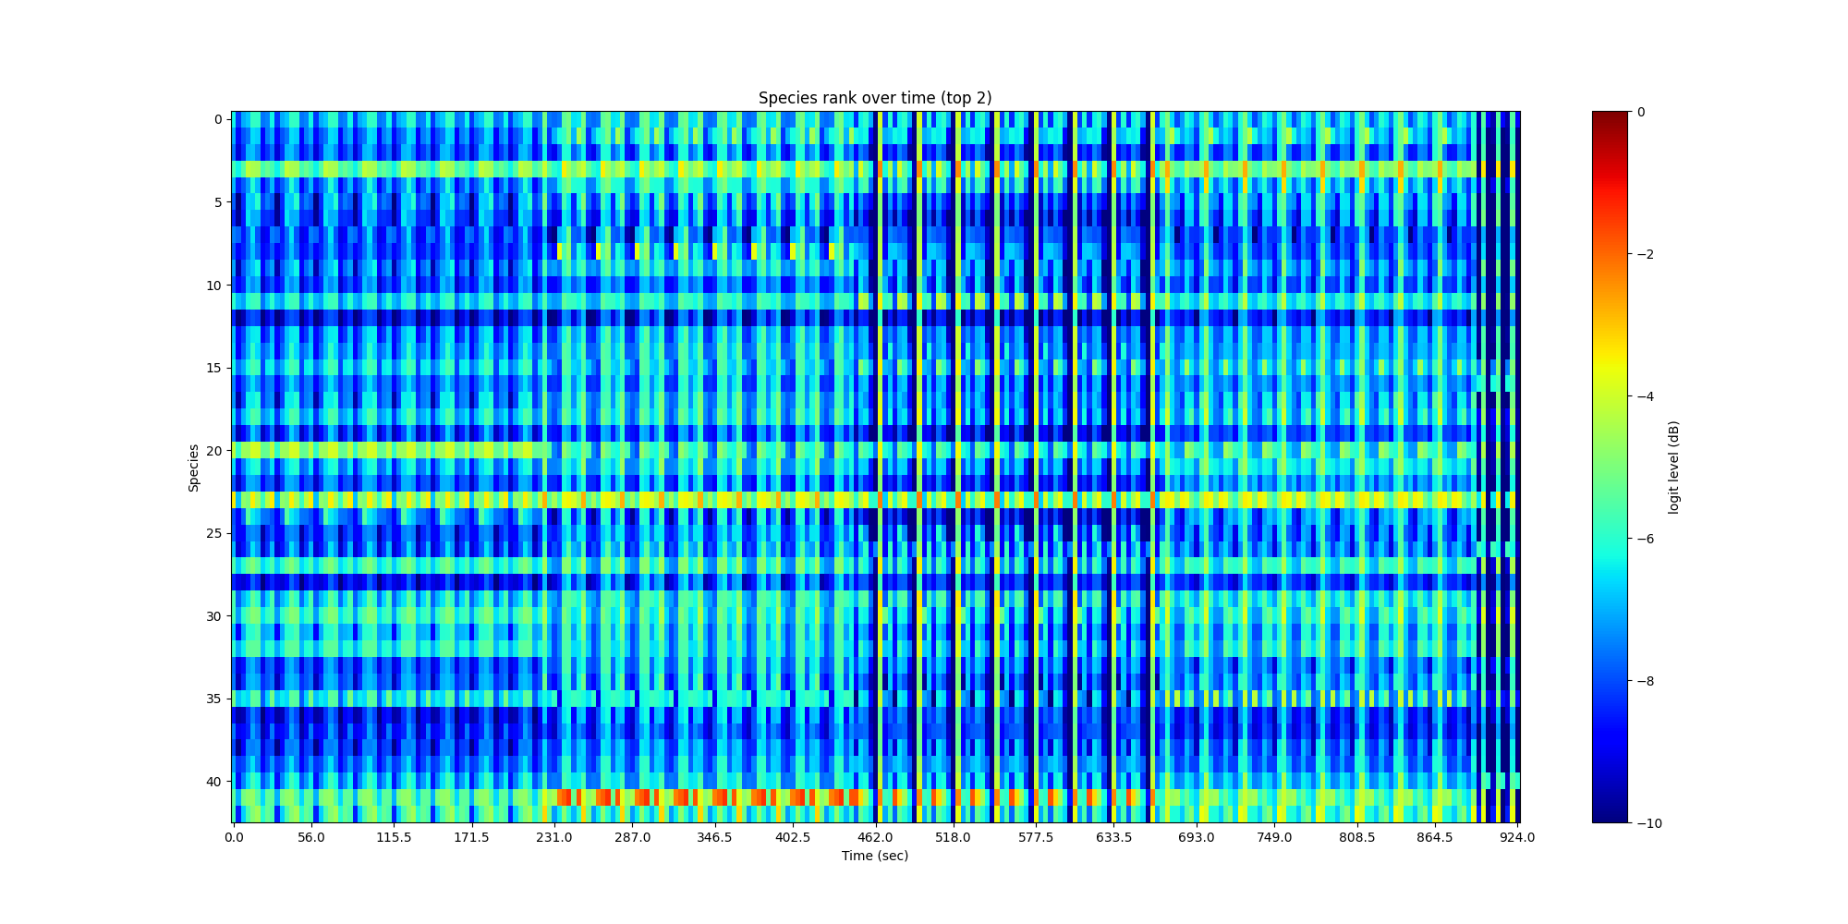The width and height of the screenshot is (1848, 924).
Task: Click the -10 tick label on colorbar
Action: 1648,823
